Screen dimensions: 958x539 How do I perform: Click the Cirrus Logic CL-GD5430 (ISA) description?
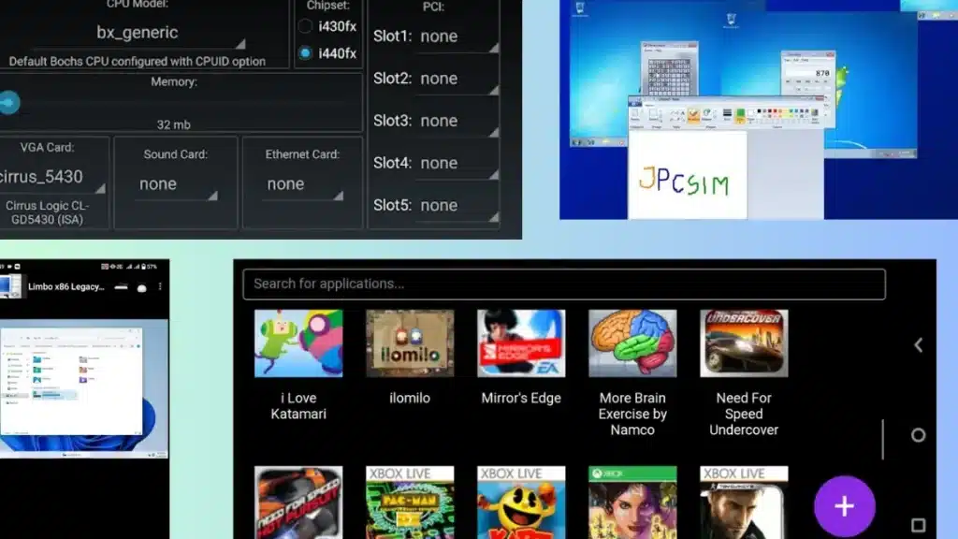[x=47, y=212]
